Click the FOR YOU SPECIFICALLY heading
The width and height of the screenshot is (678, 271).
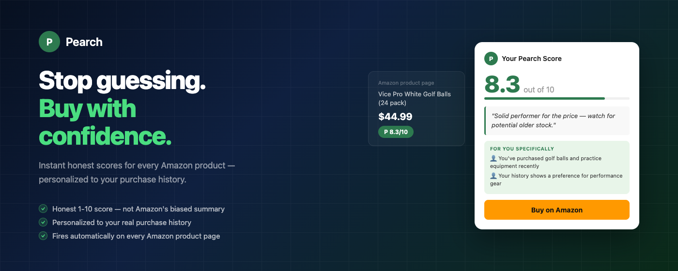(522, 149)
